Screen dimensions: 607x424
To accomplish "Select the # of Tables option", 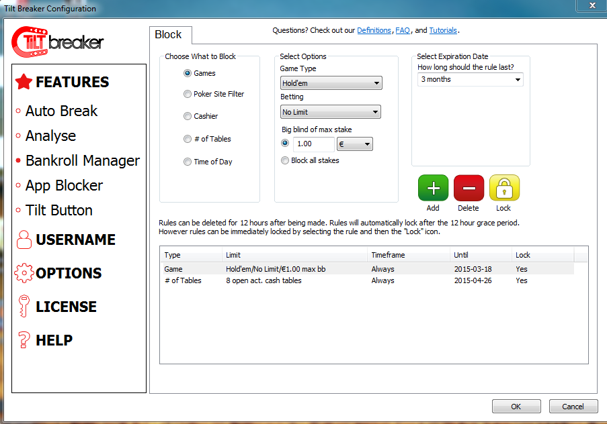I will click(x=188, y=139).
